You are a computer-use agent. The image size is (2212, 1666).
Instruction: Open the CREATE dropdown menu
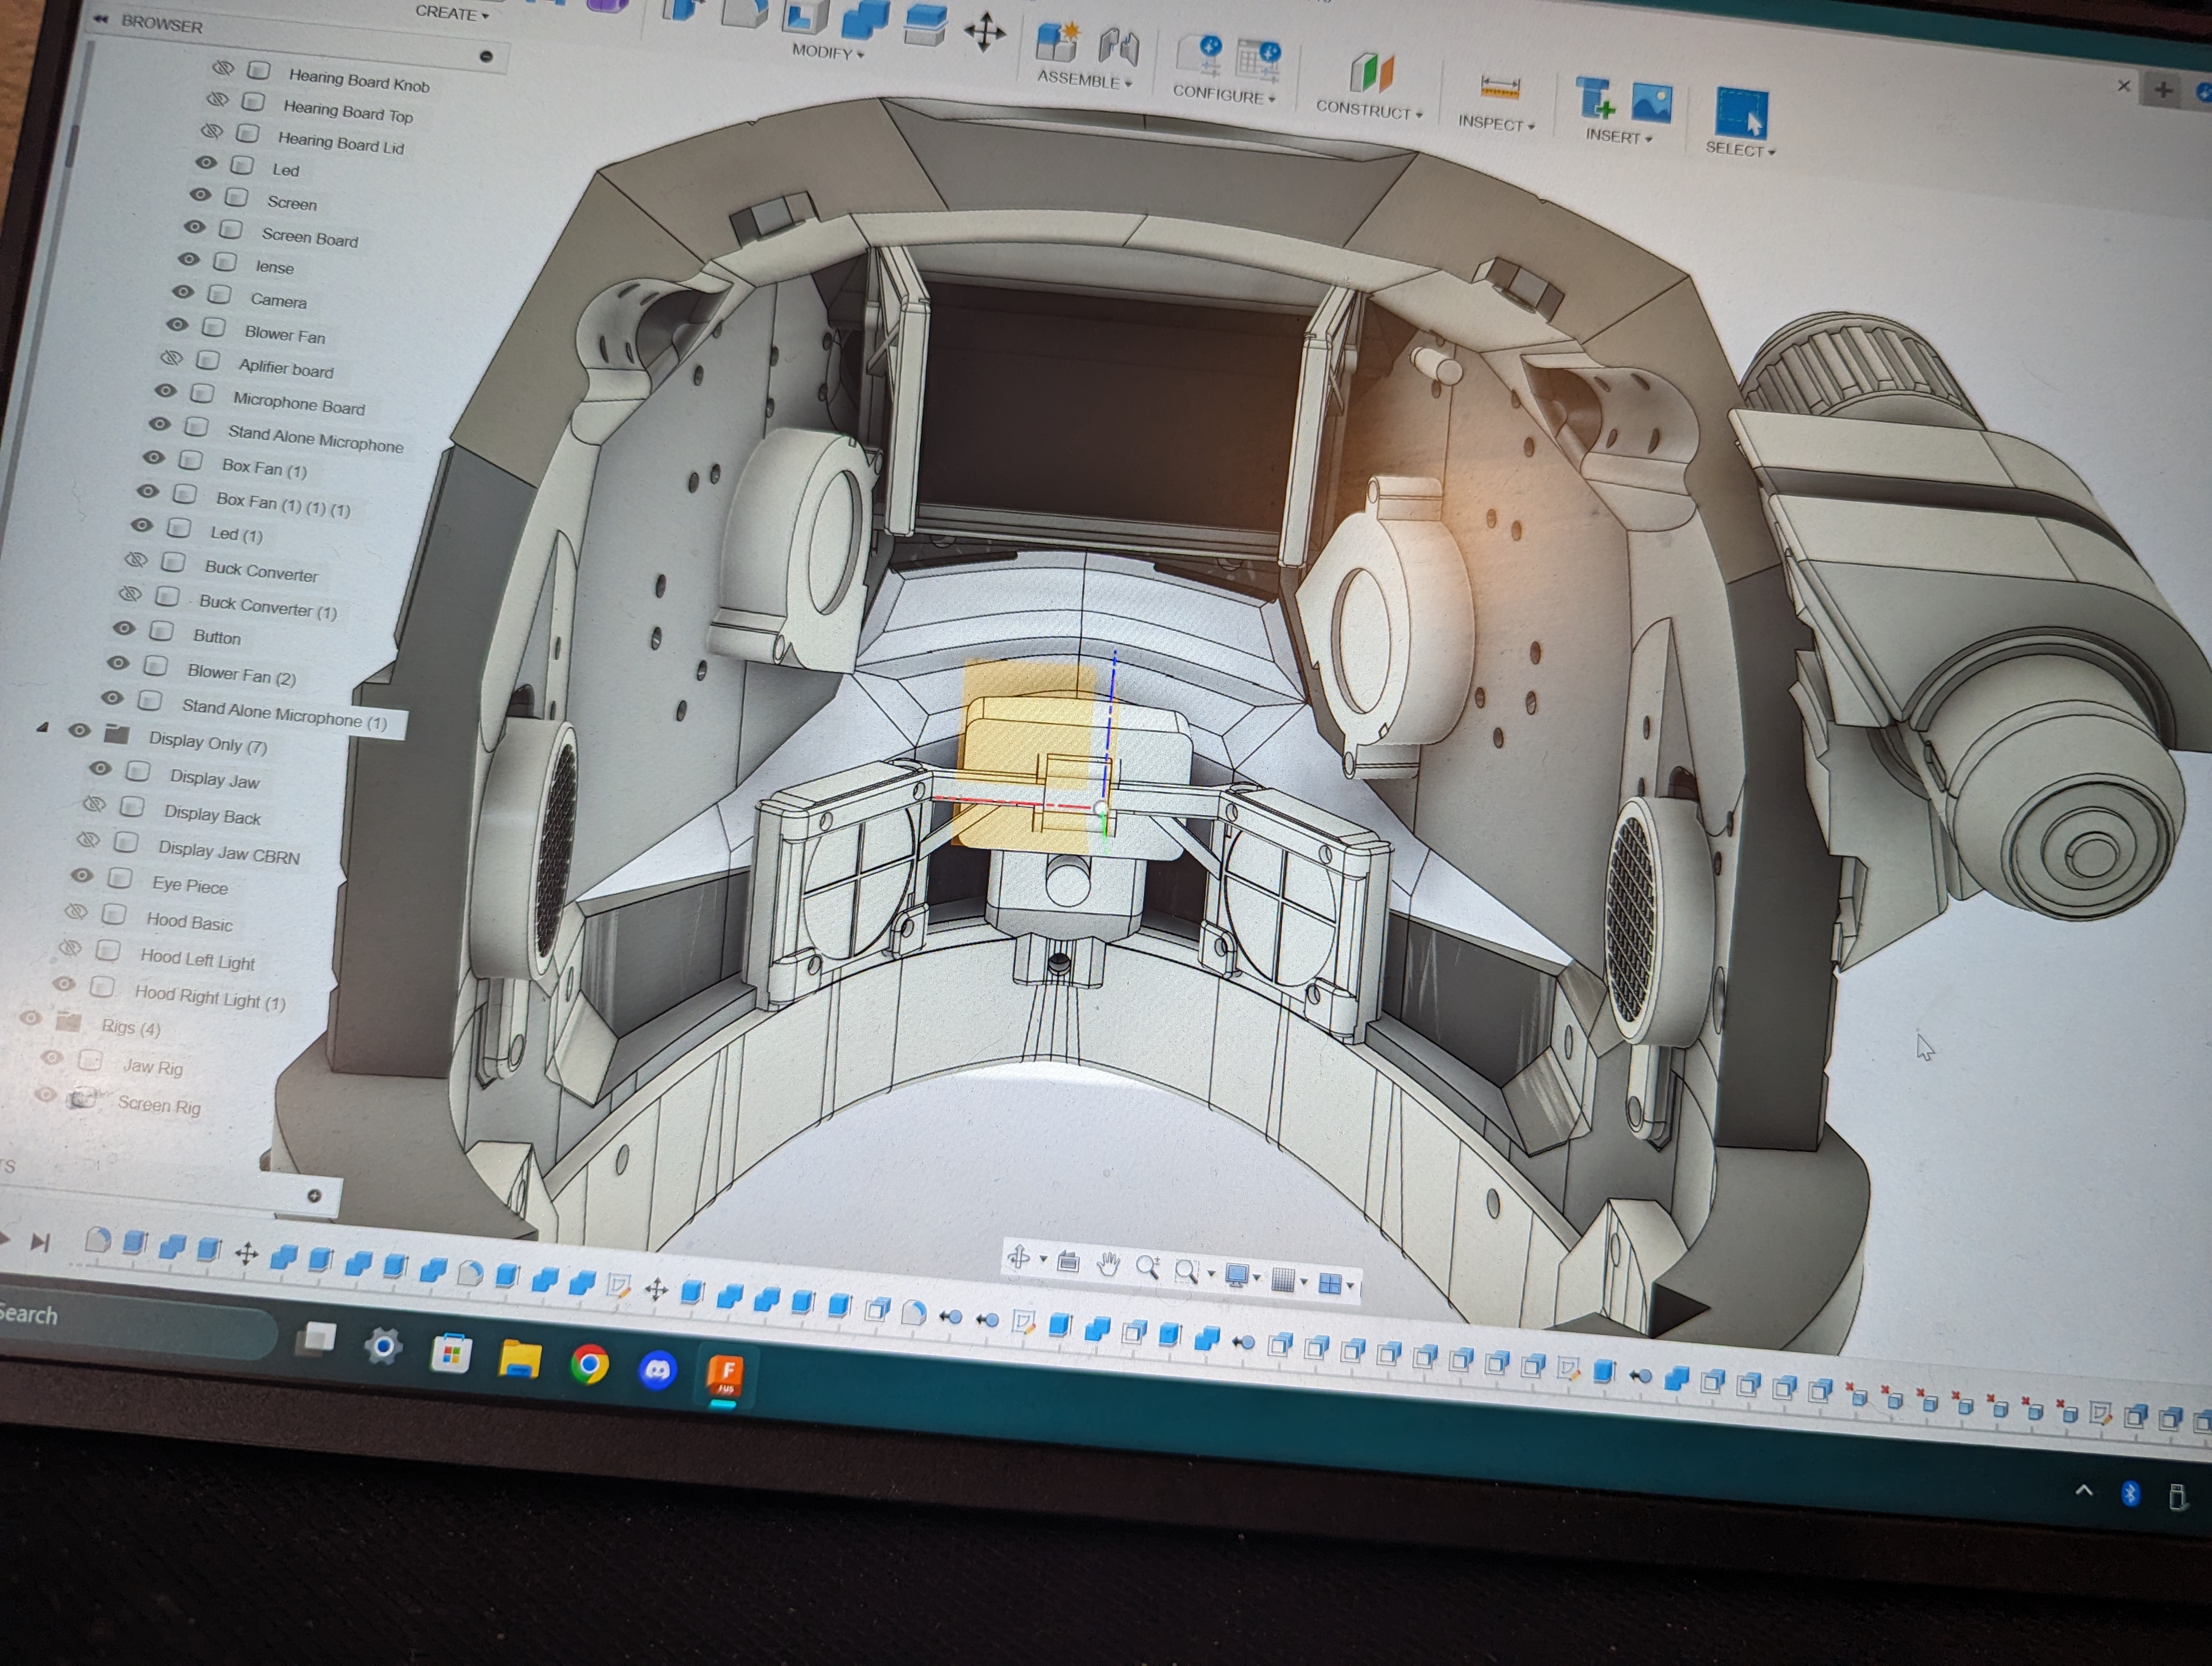pyautogui.click(x=452, y=13)
